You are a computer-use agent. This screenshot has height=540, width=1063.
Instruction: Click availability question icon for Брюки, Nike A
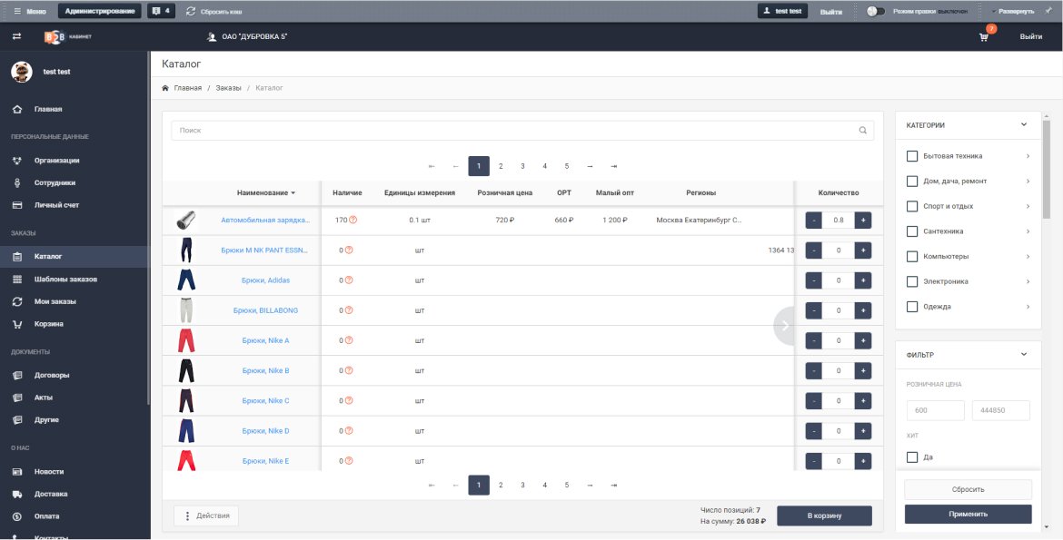tap(349, 340)
